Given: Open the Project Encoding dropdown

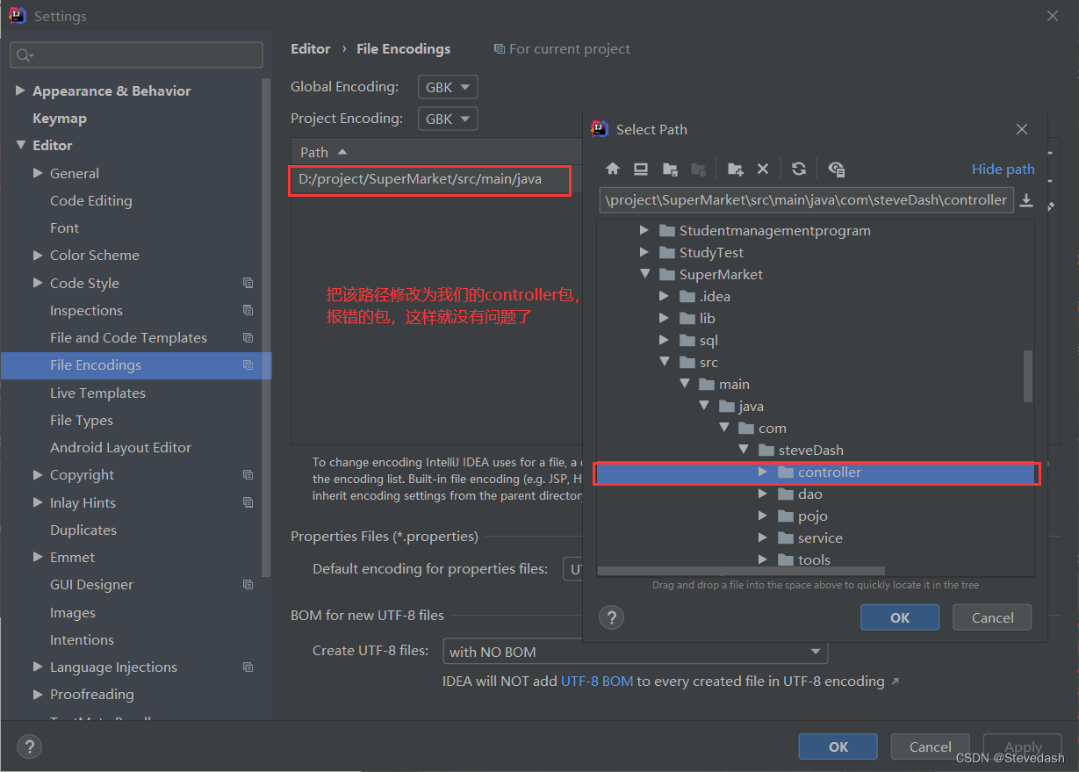Looking at the screenshot, I should click(449, 119).
